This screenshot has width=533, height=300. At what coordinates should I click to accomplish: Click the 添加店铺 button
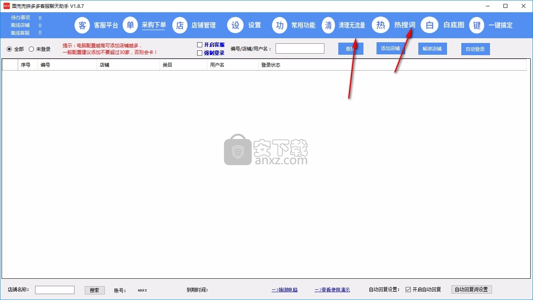coord(391,48)
